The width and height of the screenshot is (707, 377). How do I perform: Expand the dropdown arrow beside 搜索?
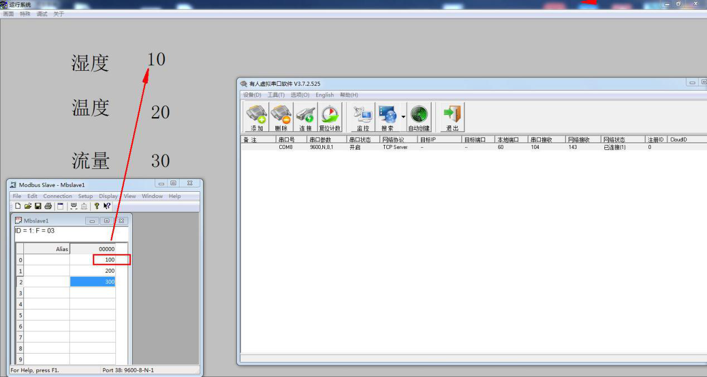click(x=403, y=117)
